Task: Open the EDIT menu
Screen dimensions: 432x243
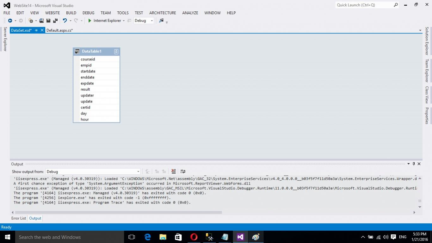Action: pyautogui.click(x=20, y=13)
